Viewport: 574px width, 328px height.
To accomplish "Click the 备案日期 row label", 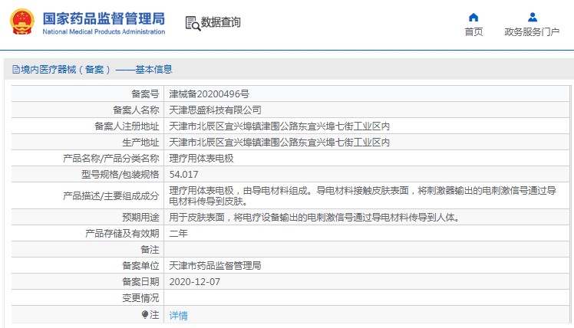I will 140,281.
